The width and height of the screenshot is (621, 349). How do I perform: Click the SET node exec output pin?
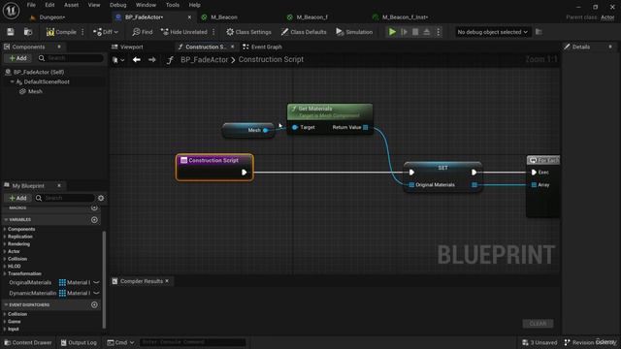tap(474, 173)
